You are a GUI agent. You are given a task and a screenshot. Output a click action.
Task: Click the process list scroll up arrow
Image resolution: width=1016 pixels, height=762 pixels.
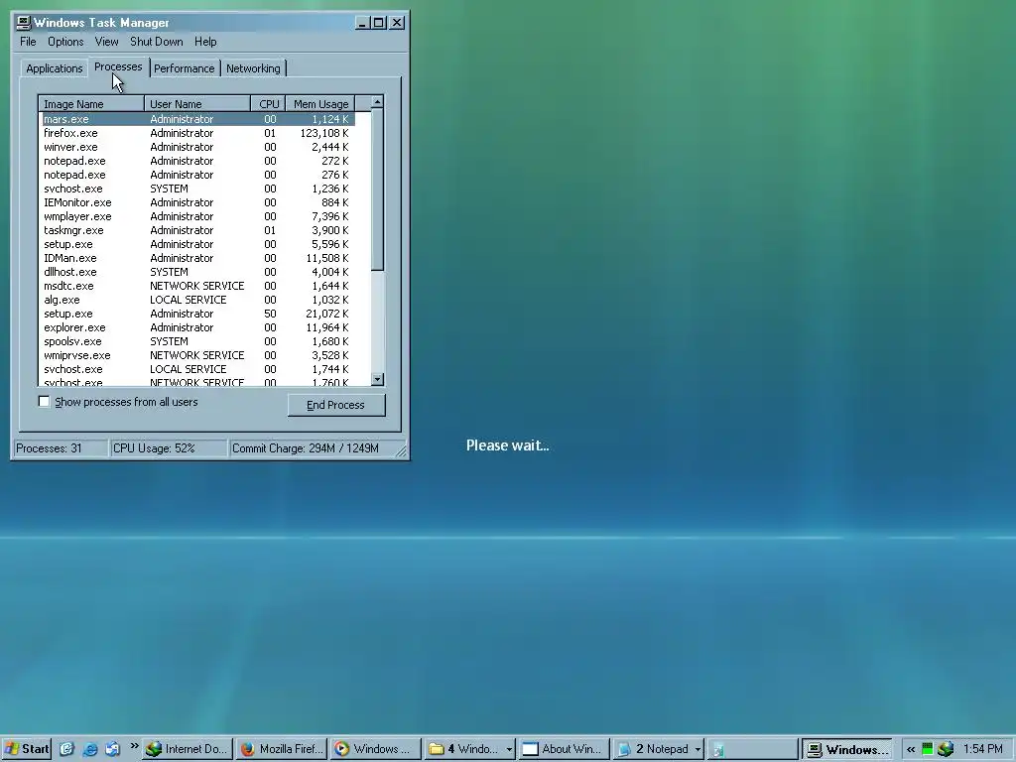tap(378, 102)
